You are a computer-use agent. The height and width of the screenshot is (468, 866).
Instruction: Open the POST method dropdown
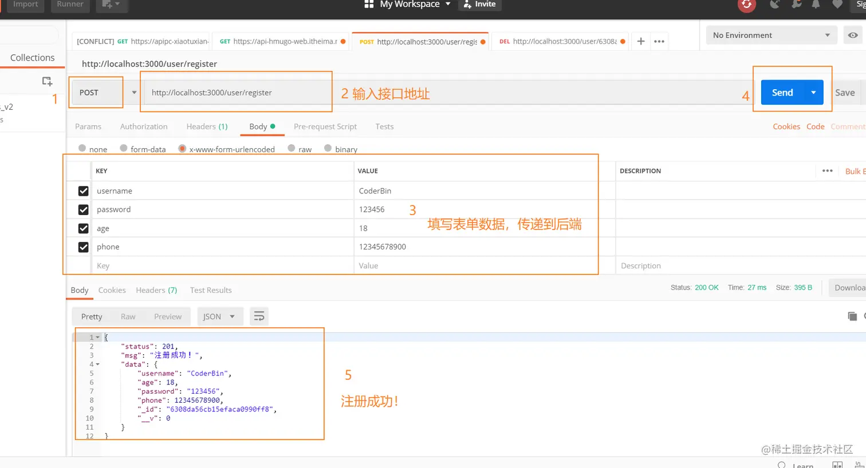click(x=106, y=92)
